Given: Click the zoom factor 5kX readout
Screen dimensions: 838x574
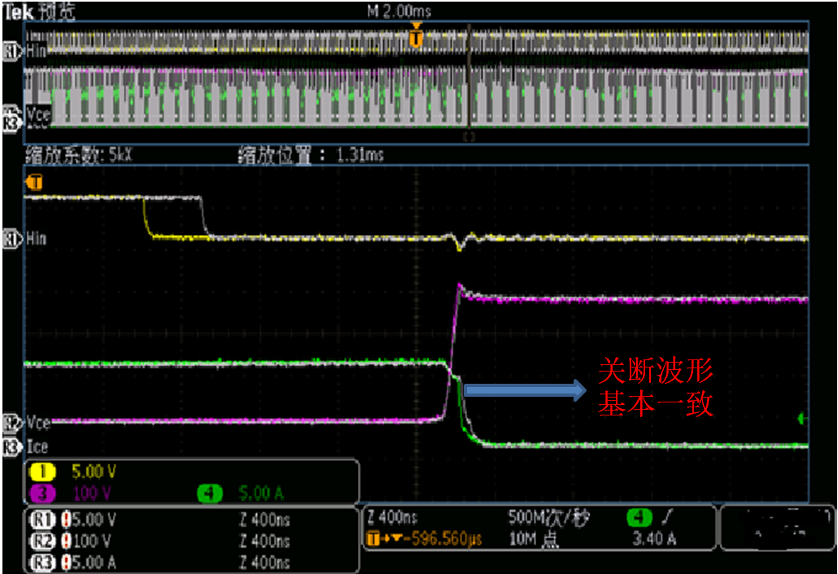Looking at the screenshot, I should pos(78,154).
